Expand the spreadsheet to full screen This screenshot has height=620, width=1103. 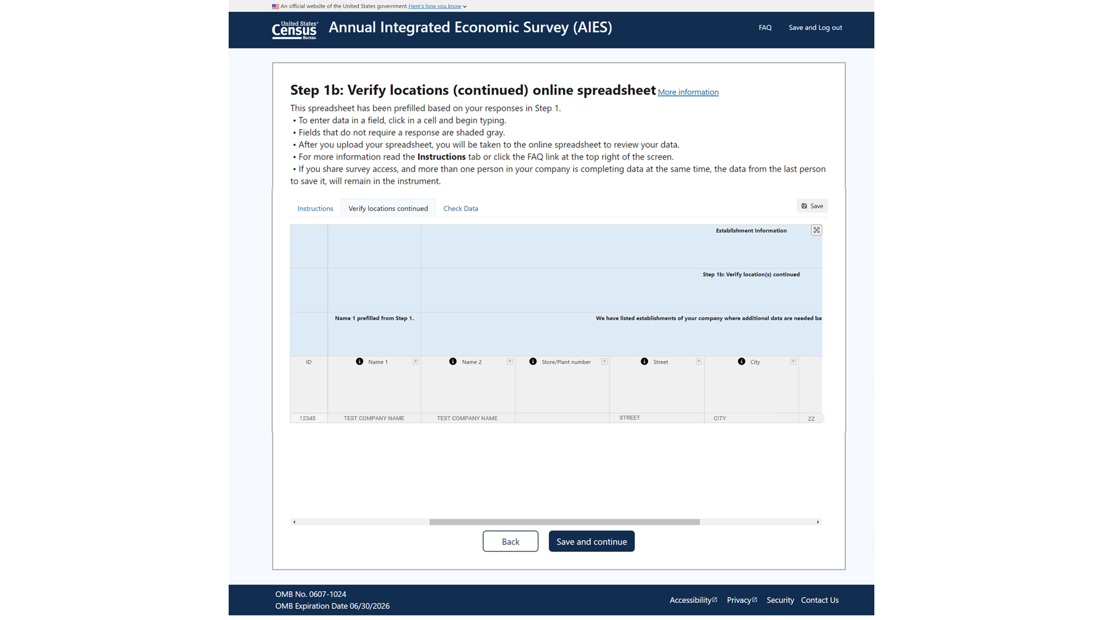(x=816, y=230)
